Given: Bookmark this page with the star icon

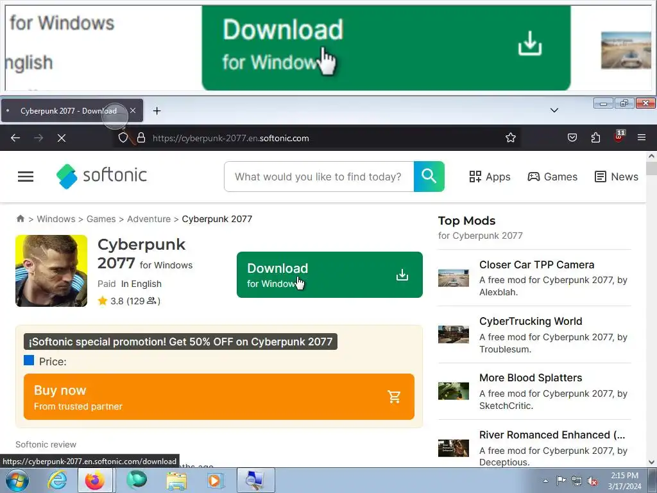Looking at the screenshot, I should pos(510,138).
